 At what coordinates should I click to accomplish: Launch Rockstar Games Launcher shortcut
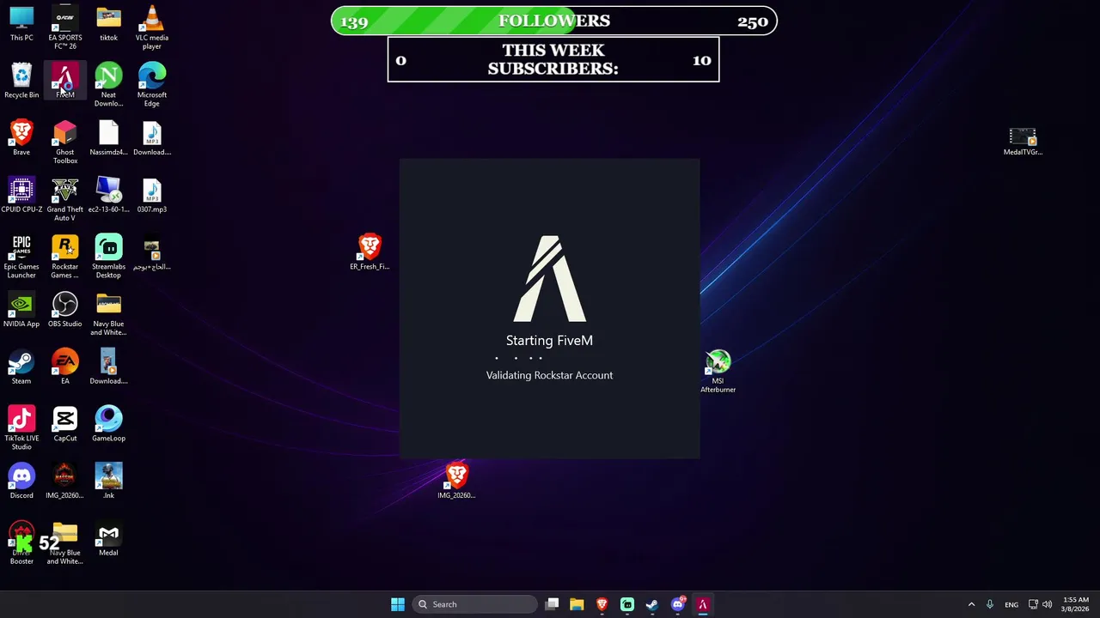coord(65,257)
